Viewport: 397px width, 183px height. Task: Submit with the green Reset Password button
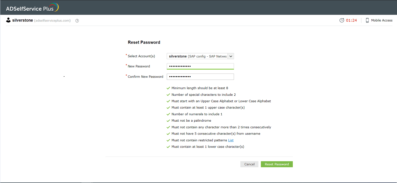tap(277, 164)
